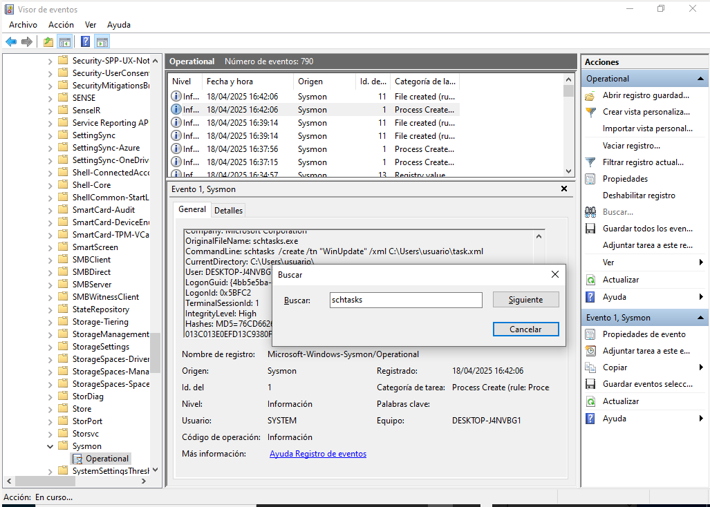Screen dimensions: 710x507
Task: Sort events by Fecha y hora column
Action: click(247, 82)
